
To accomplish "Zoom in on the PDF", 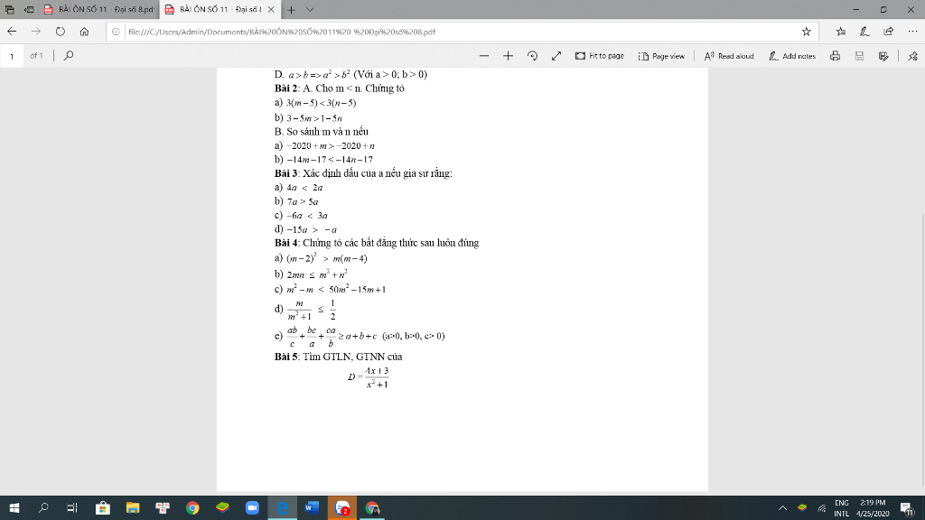I will tap(508, 55).
